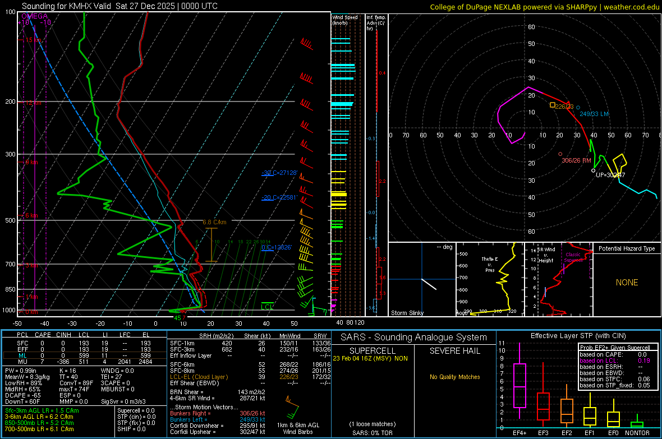Select the highlighted ML parcel row
Screen dimensions: 662x439
84,355
